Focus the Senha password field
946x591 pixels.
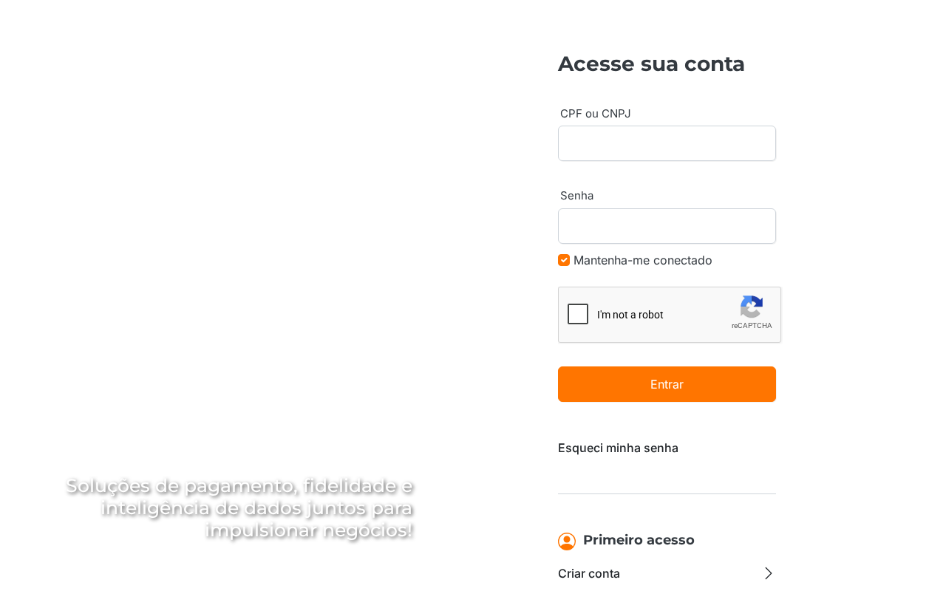pyautogui.click(x=667, y=226)
